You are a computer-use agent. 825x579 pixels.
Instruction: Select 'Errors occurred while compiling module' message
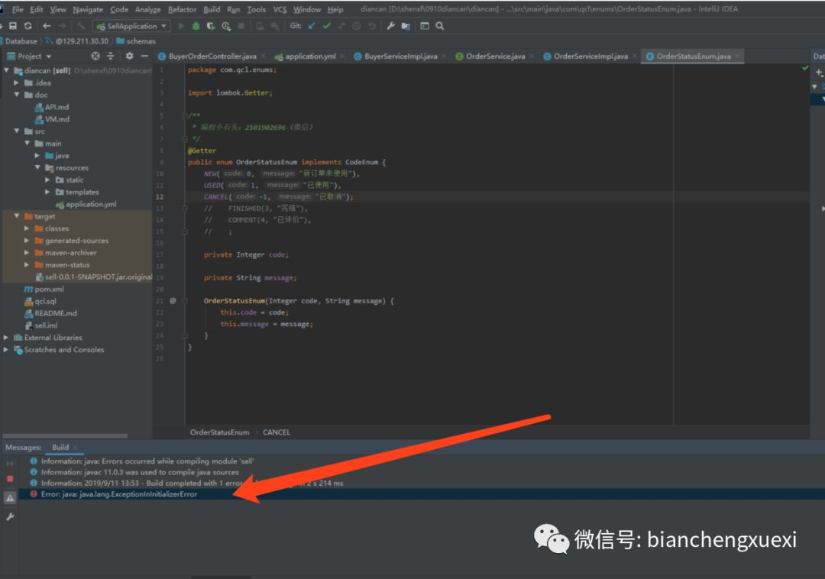[x=147, y=461]
